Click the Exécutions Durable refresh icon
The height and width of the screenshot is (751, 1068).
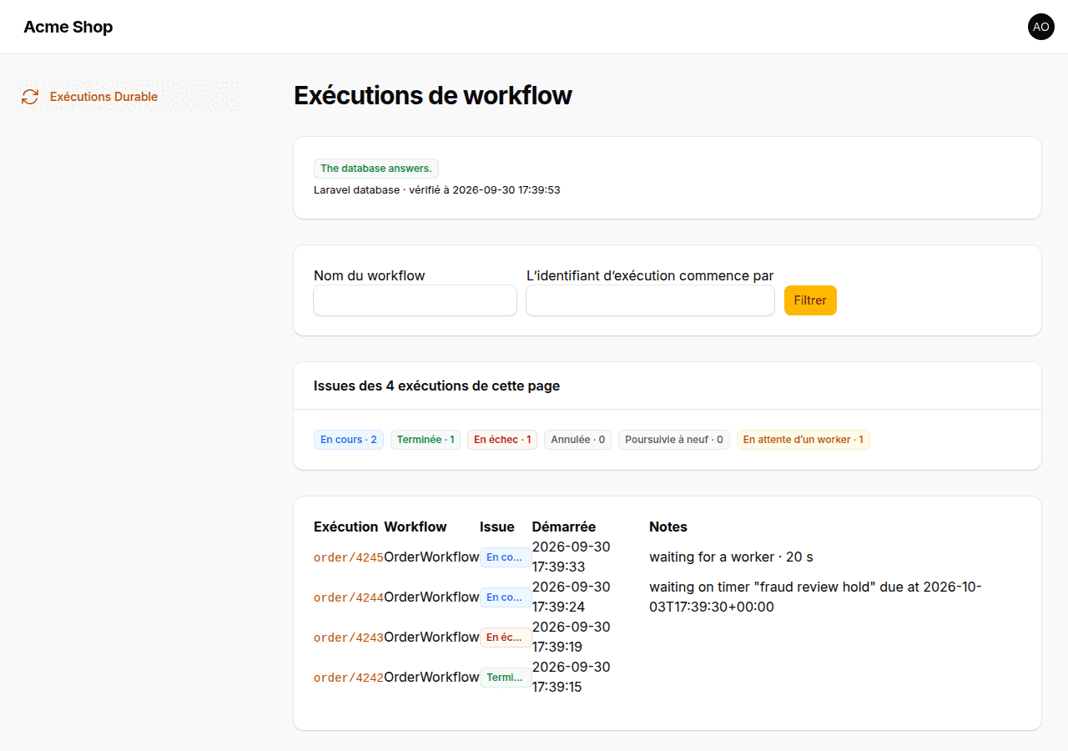(30, 97)
